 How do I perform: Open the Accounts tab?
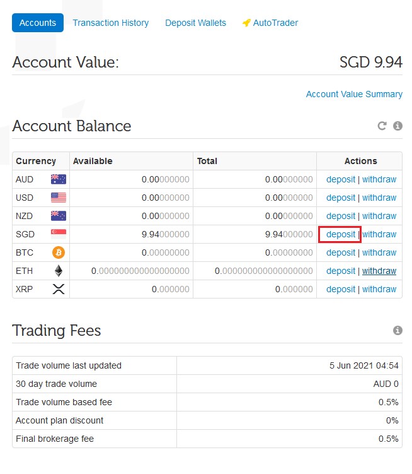(38, 23)
